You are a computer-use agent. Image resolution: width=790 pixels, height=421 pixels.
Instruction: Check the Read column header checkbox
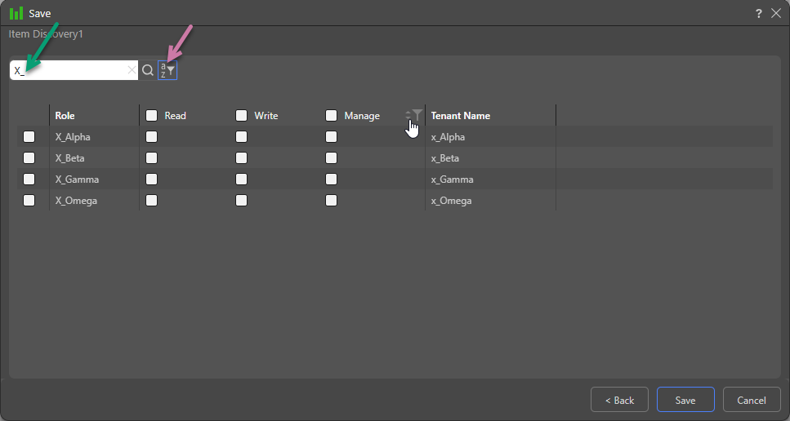coord(151,116)
